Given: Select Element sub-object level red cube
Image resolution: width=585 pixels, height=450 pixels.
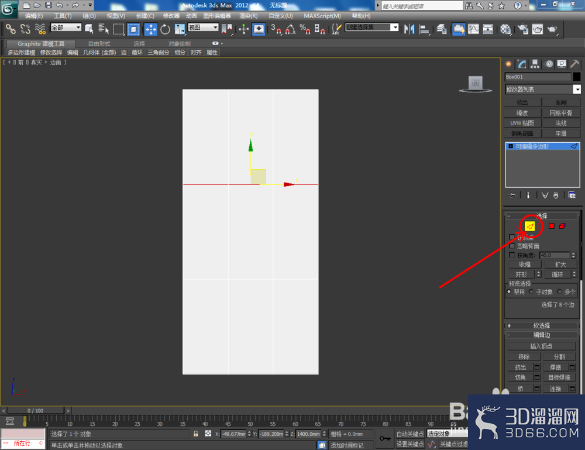Looking at the screenshot, I should click(562, 226).
